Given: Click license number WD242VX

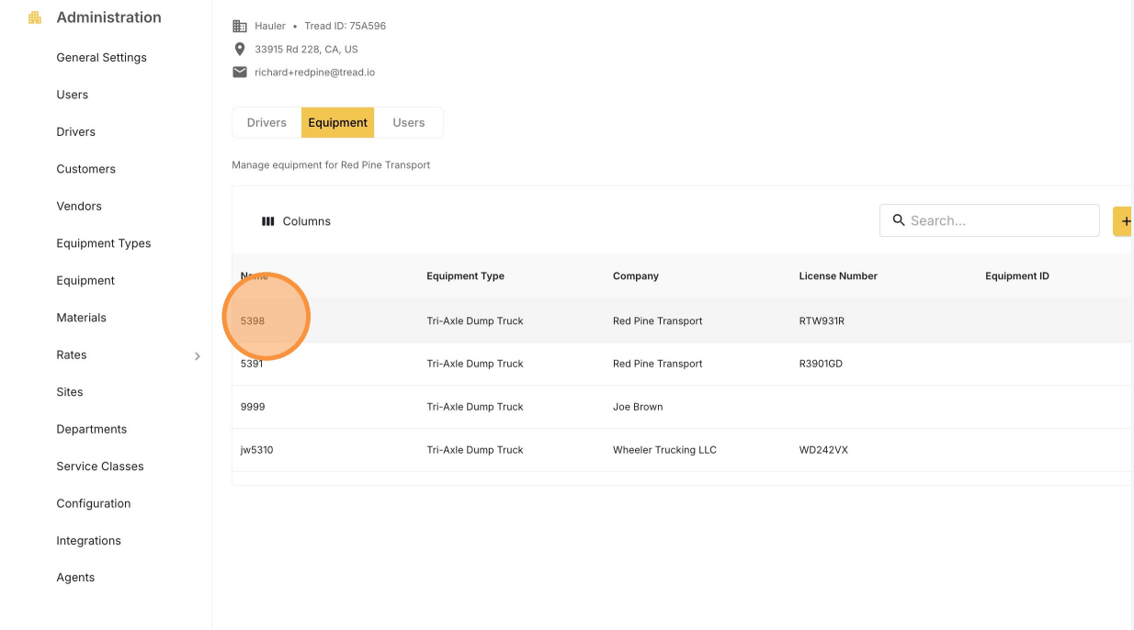Looking at the screenshot, I should (823, 450).
